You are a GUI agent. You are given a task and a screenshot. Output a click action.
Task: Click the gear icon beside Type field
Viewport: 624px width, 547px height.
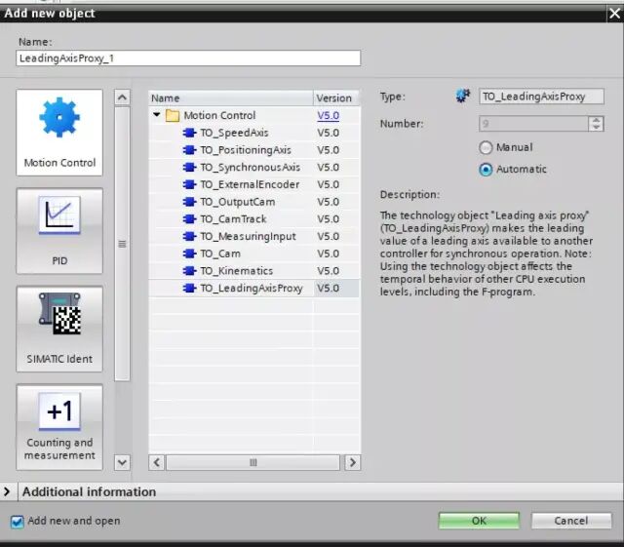462,96
